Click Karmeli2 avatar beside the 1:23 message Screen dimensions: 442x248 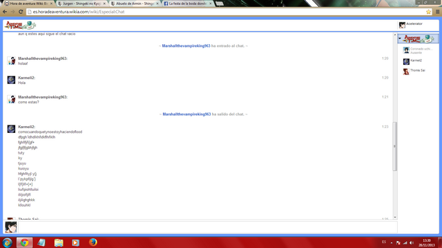pyautogui.click(x=11, y=129)
